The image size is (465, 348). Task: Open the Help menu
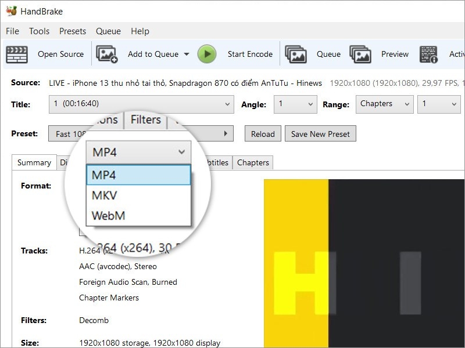click(139, 31)
